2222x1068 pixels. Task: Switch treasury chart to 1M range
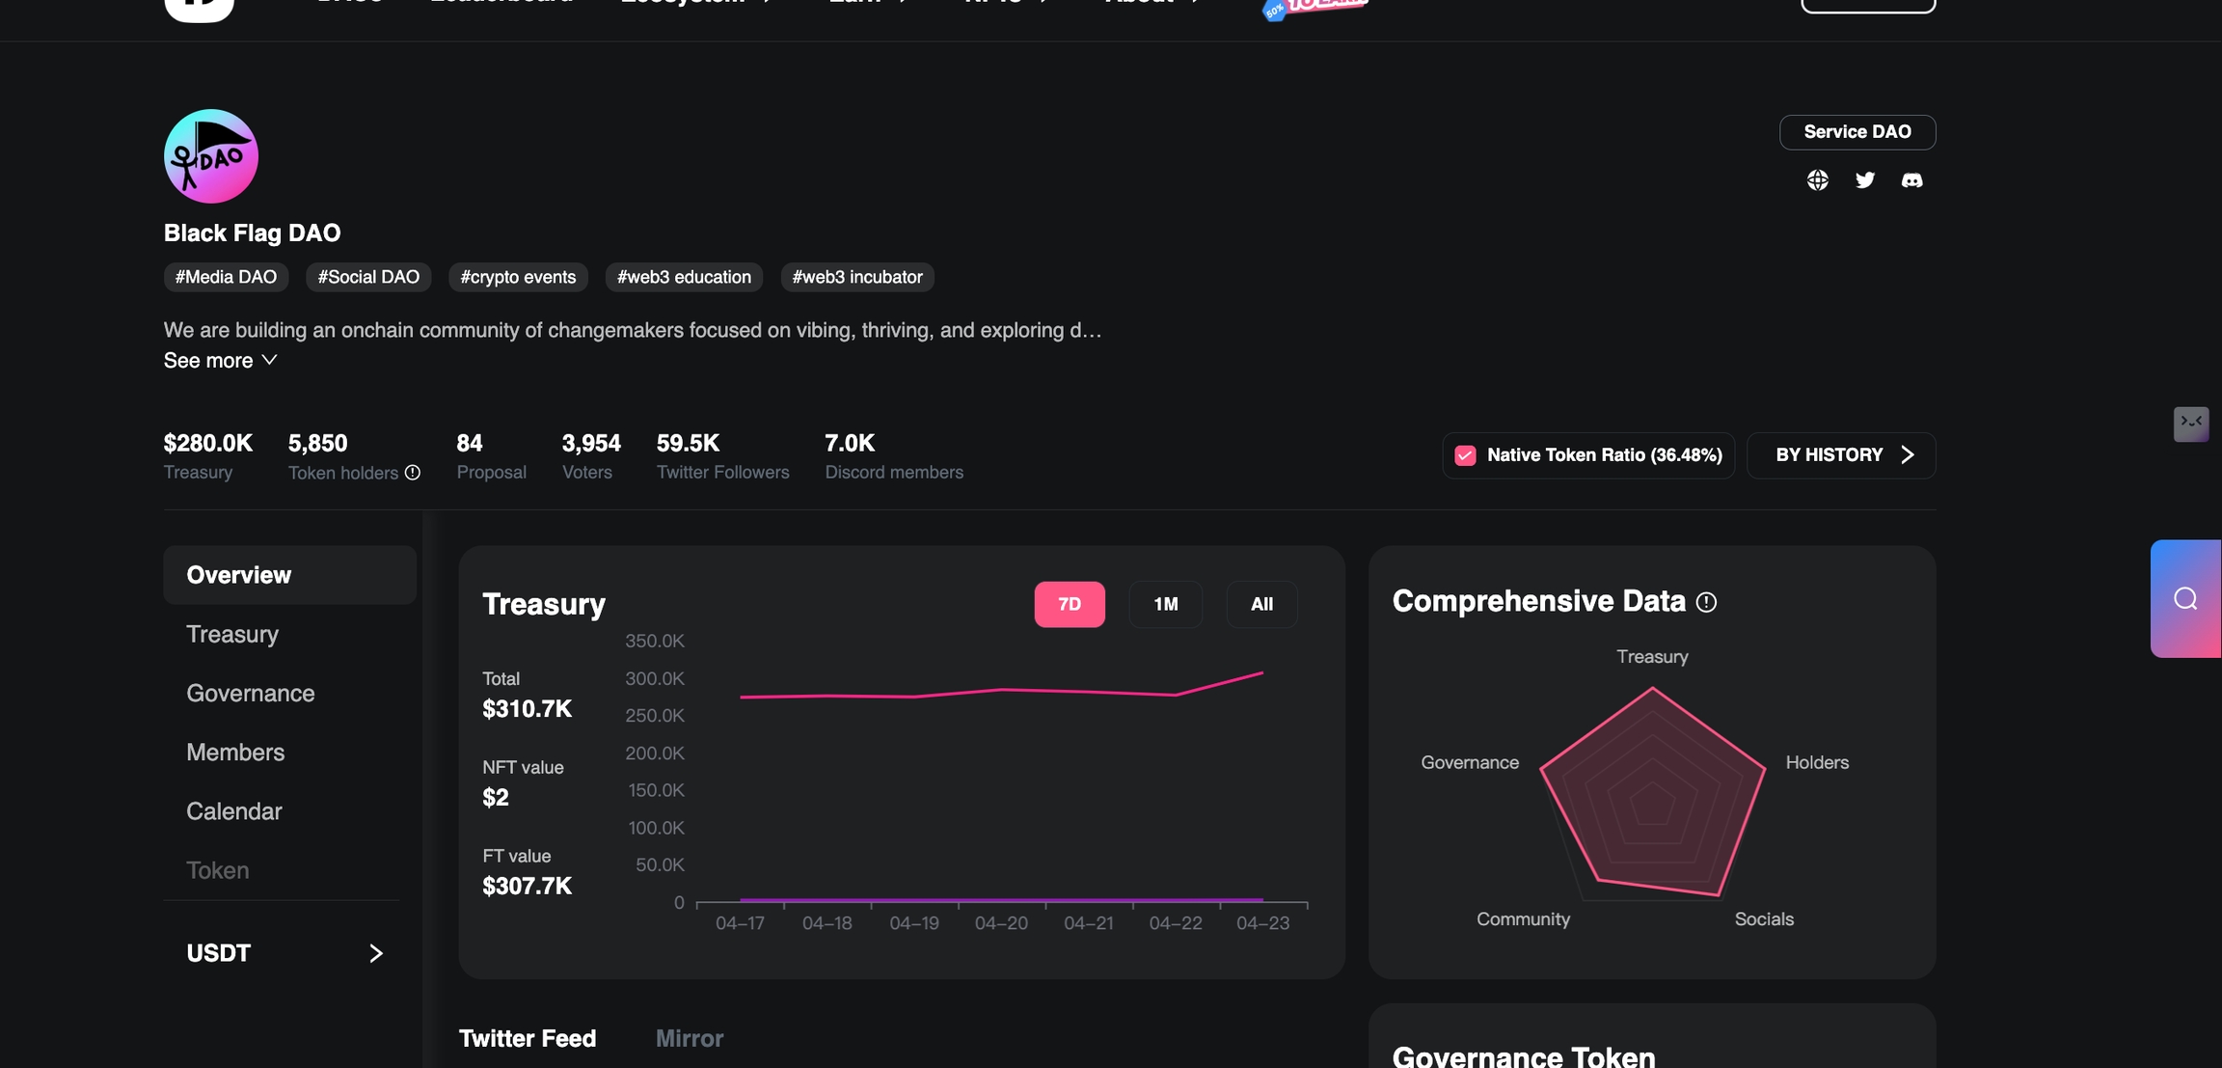click(x=1165, y=605)
